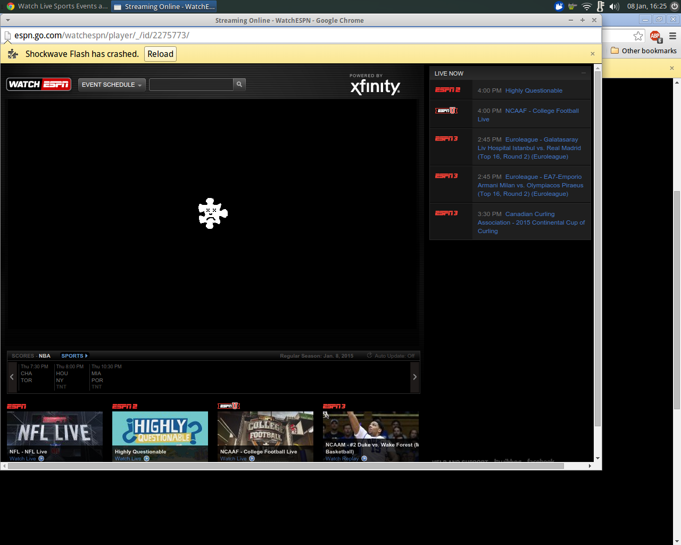Viewport: 681px width, 545px height.
Task: Click ESPN3 logo beside EA7-Emporio Armani listing
Action: tap(446, 176)
